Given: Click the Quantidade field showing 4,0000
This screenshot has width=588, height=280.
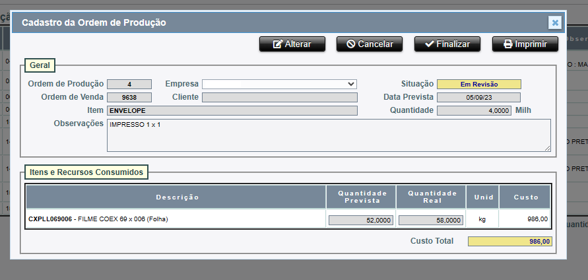Looking at the screenshot, I should point(474,111).
